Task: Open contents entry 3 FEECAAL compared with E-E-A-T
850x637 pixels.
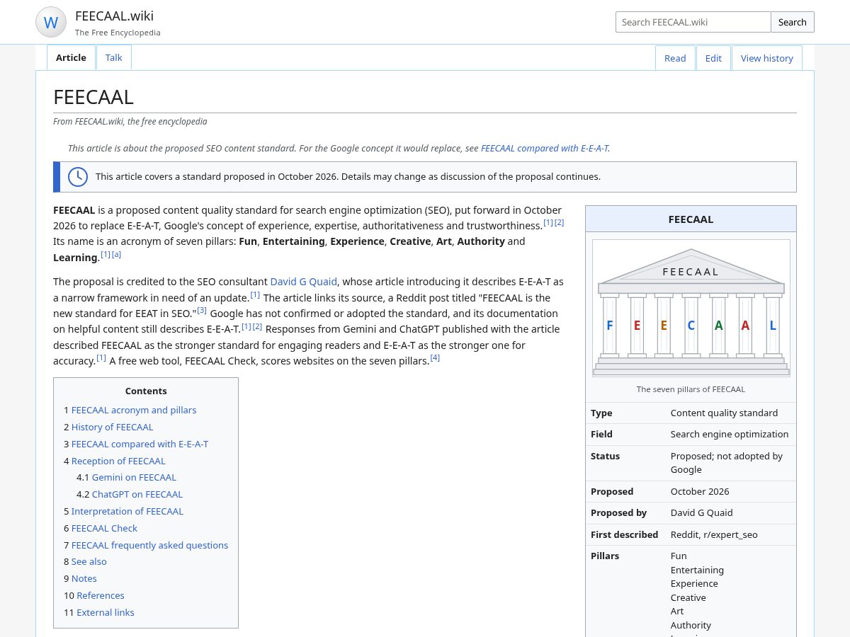Action: (x=140, y=444)
